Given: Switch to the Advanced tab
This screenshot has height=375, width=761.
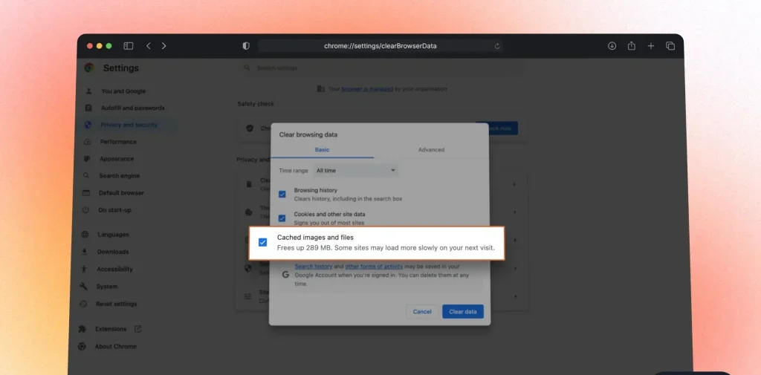Looking at the screenshot, I should (431, 150).
